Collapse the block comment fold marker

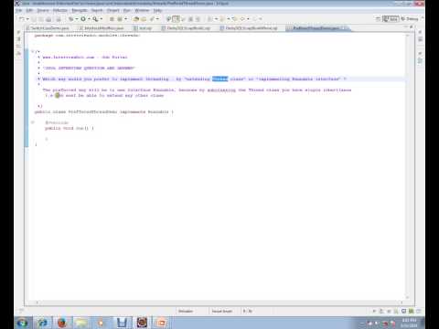[33, 51]
